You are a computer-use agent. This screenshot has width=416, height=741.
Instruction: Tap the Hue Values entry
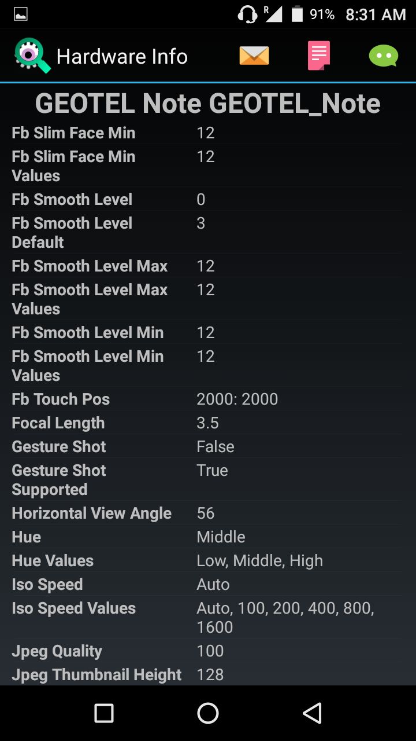(207, 560)
